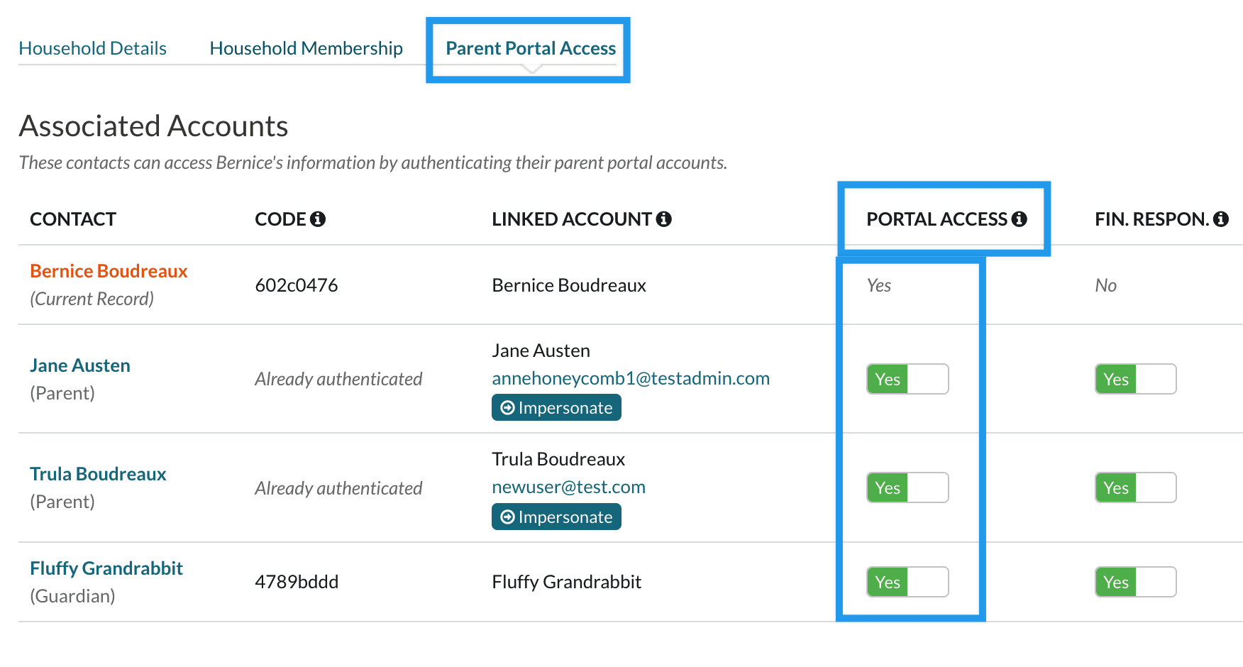Open Bernice Boudreaux contact record
Screen dimensions: 1243x667
point(109,271)
